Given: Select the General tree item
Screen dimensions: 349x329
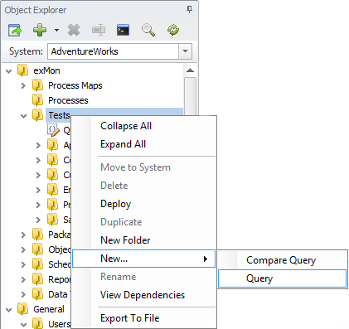Looking at the screenshot, I should pyautogui.click(x=49, y=309).
